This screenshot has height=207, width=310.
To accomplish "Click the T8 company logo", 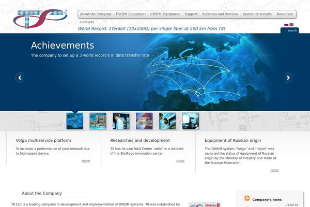I will pos(40,19).
